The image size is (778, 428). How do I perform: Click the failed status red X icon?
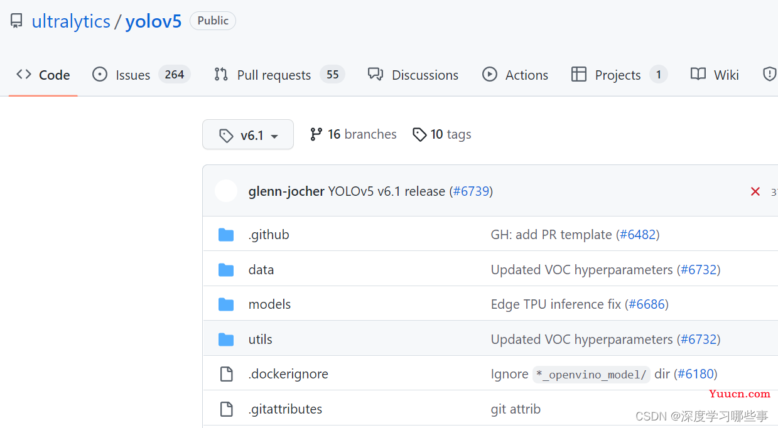point(755,191)
